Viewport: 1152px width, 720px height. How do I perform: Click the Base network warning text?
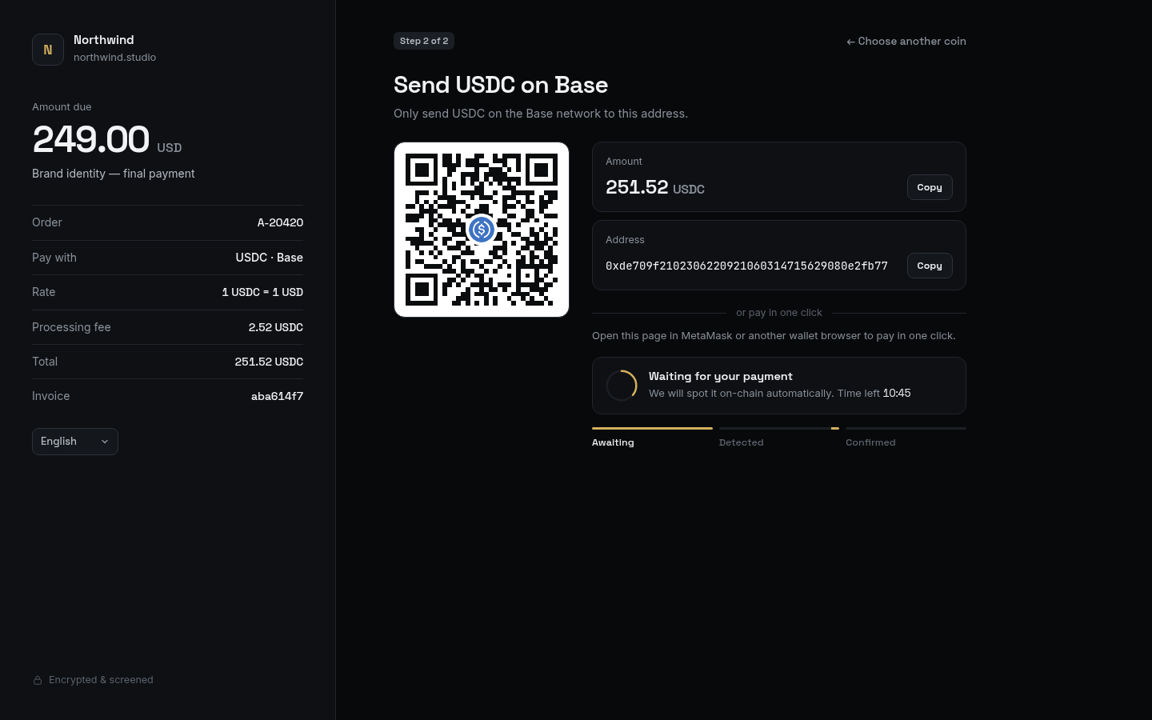tap(541, 114)
